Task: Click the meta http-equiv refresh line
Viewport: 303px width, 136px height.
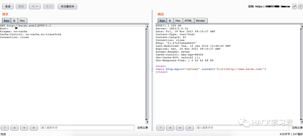Action: point(211,69)
